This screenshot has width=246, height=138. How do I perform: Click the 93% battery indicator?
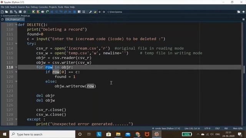point(187,134)
